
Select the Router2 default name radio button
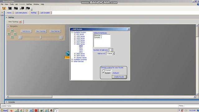[103, 73]
